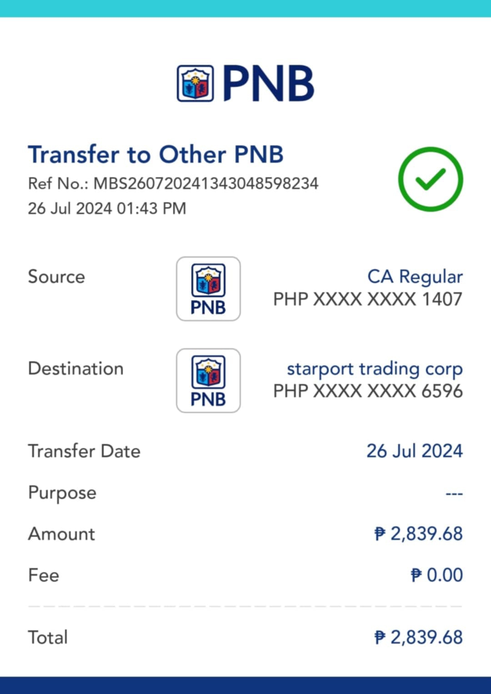Tap the starport trading corp recipient name
This screenshot has width=491, height=694.
[x=374, y=369]
